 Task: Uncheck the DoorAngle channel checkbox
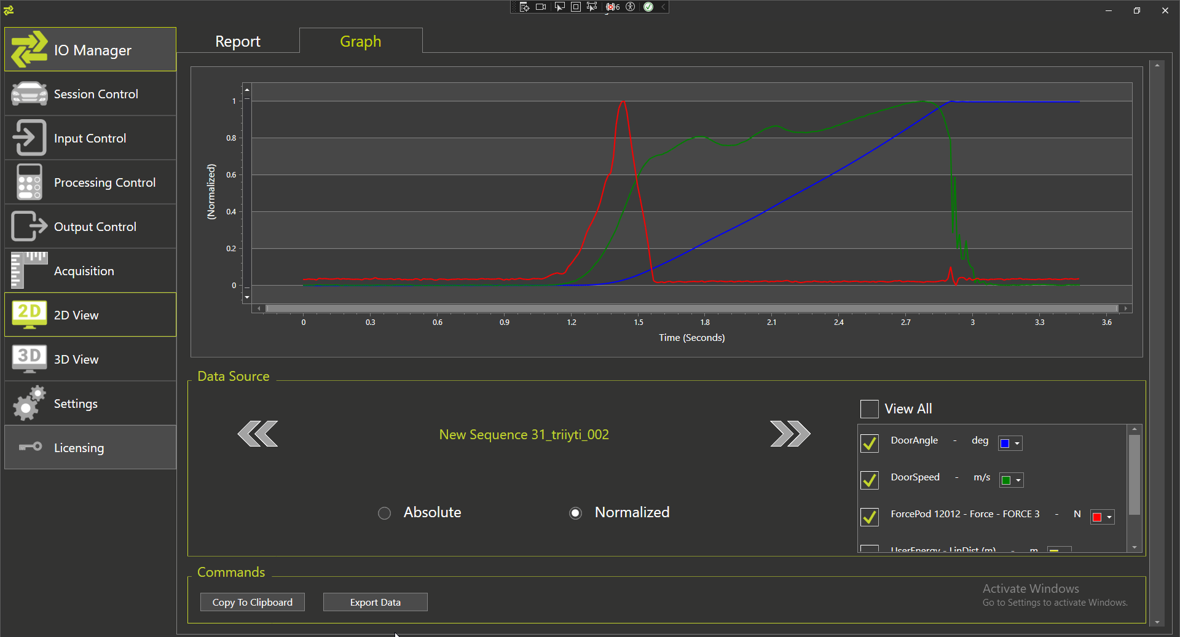point(869,443)
